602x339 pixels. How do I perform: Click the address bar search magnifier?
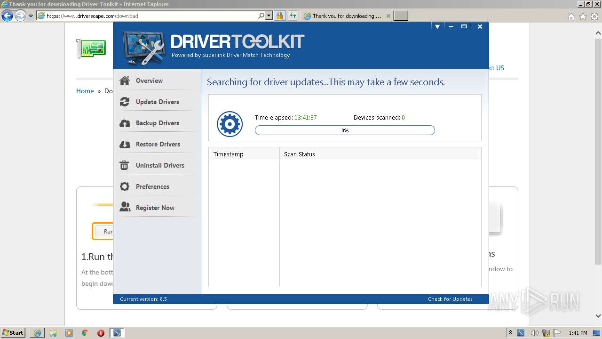(x=261, y=16)
